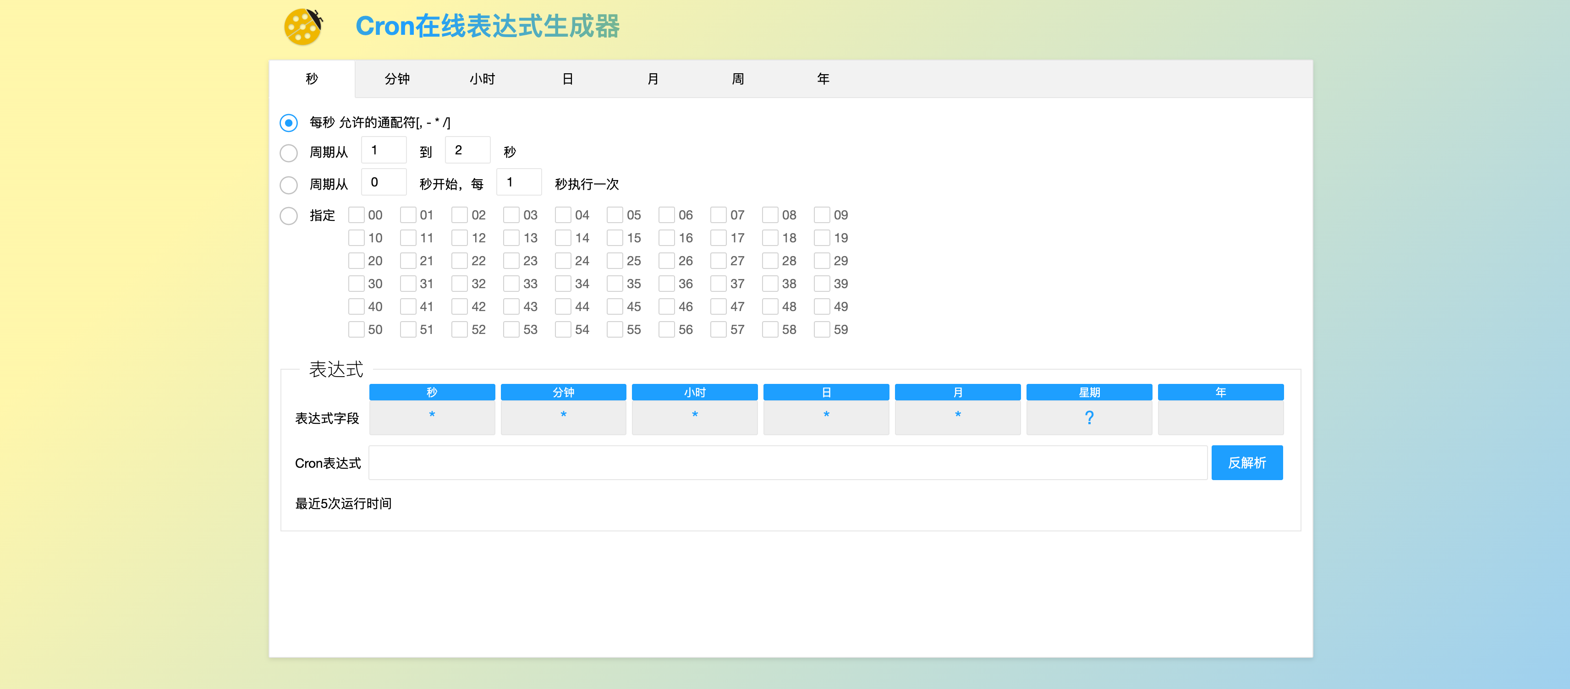This screenshot has width=1570, height=689.
Task: Check the 15 second checkbox
Action: click(x=615, y=238)
